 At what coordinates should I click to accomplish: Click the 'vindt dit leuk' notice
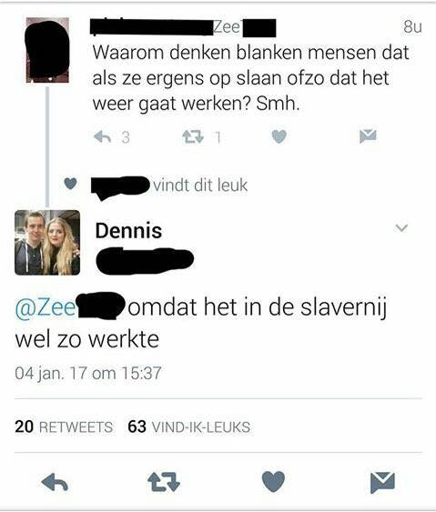coord(200,186)
